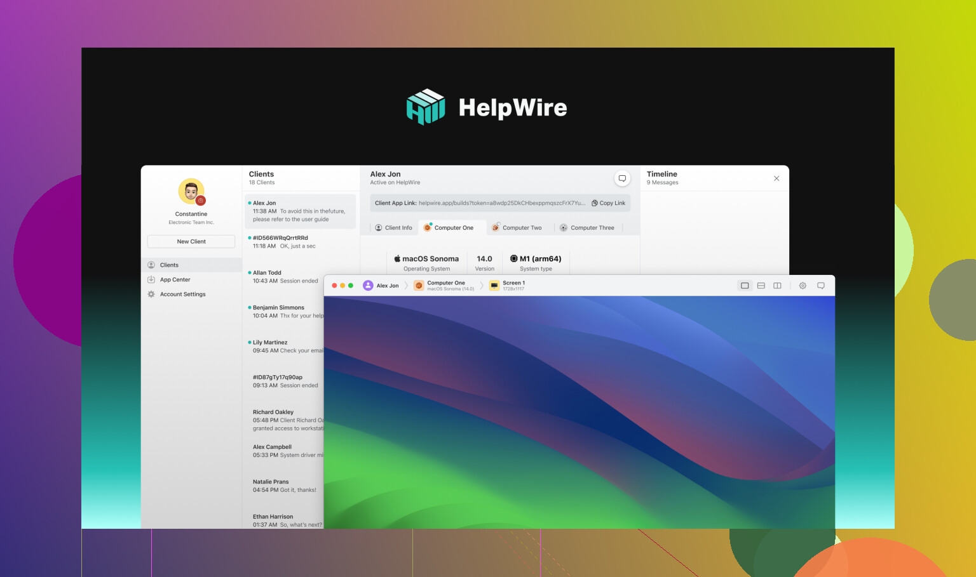Click the copy icon beside Copy Link
The image size is (976, 577).
tap(595, 203)
